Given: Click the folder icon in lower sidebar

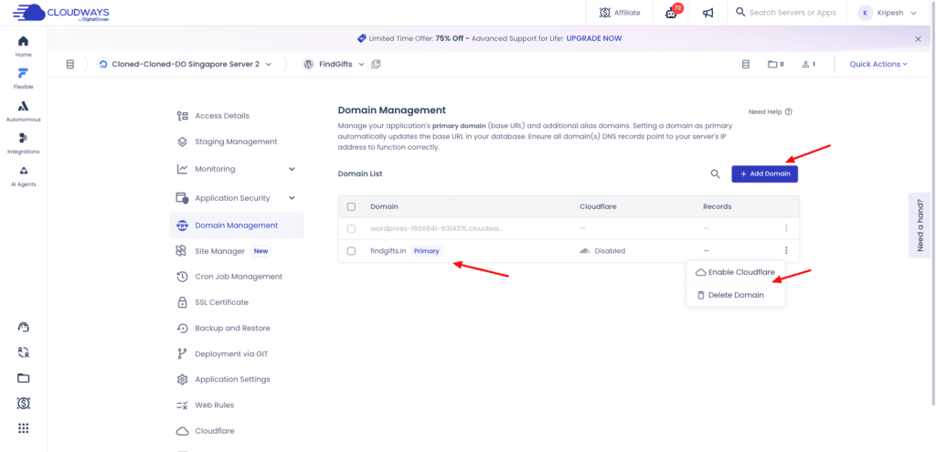Looking at the screenshot, I should tap(23, 378).
